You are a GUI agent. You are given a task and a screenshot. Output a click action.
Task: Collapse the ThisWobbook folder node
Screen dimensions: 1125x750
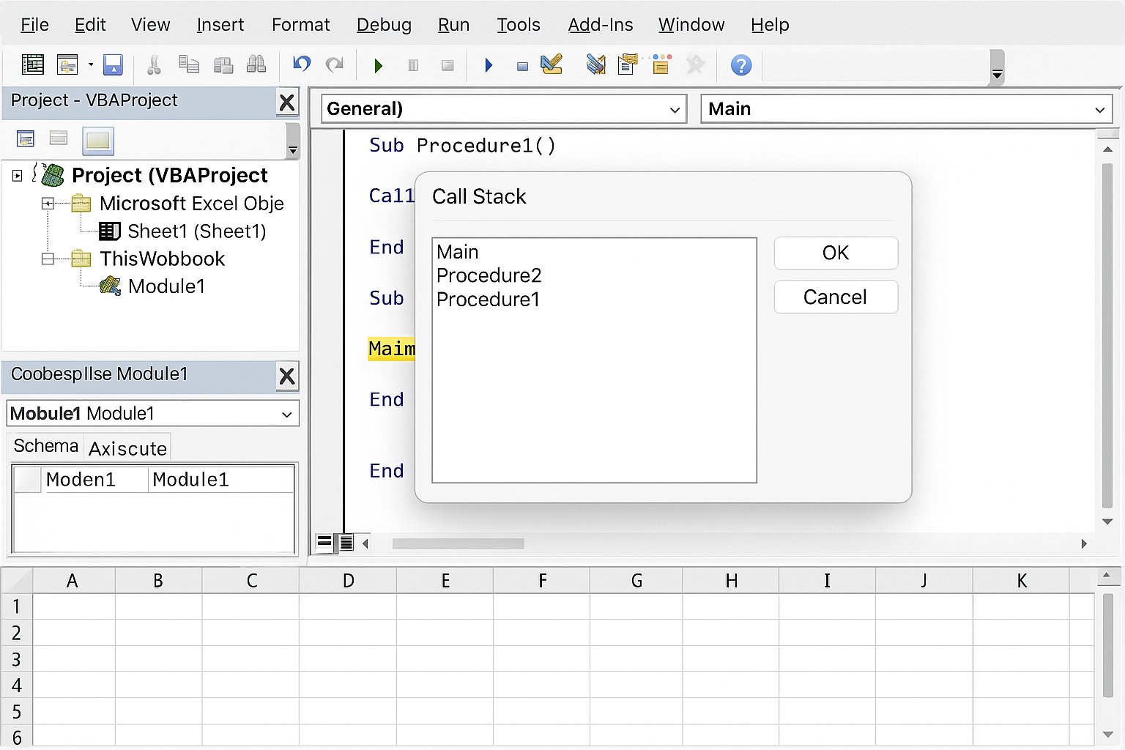pos(48,259)
